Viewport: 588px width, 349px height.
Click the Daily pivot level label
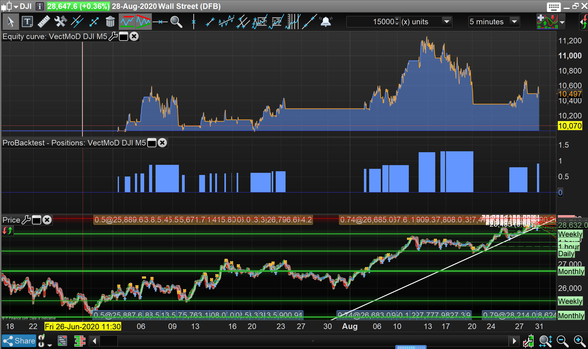tap(566, 254)
